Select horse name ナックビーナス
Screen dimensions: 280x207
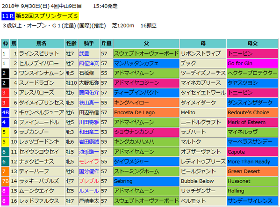click(x=36, y=162)
